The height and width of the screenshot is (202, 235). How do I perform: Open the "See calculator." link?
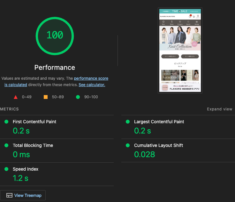click(92, 85)
